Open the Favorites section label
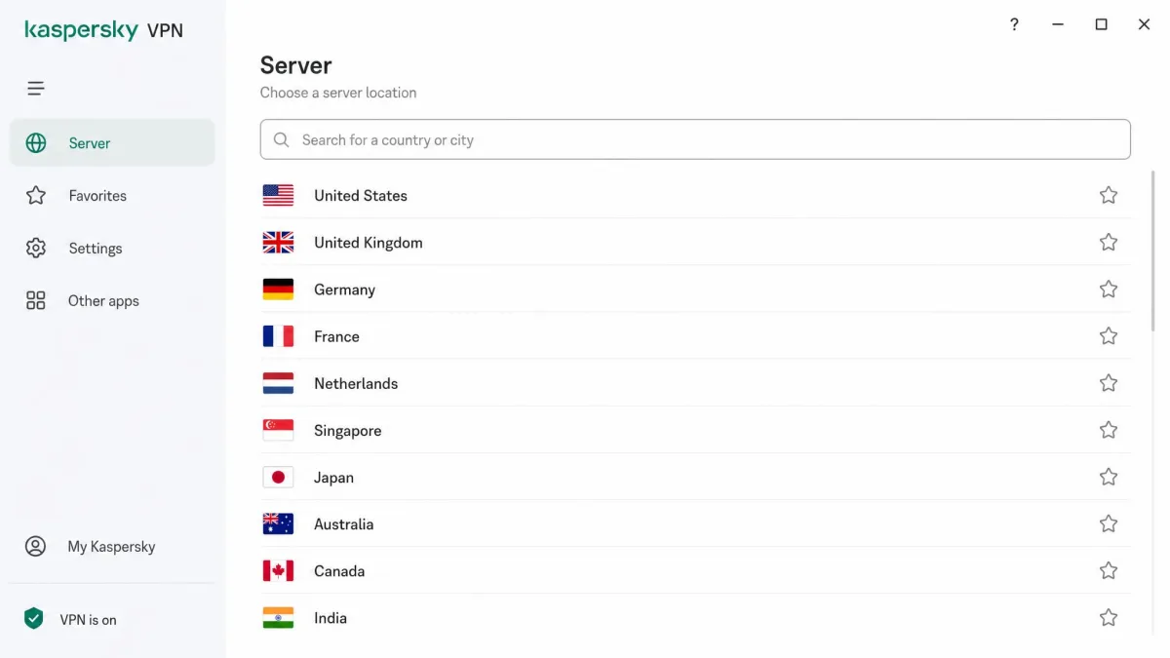The width and height of the screenshot is (1170, 658). pyautogui.click(x=97, y=196)
